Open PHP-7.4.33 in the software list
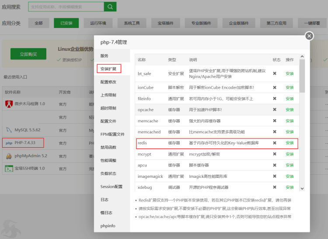The width and height of the screenshot is (328, 239). point(25,143)
